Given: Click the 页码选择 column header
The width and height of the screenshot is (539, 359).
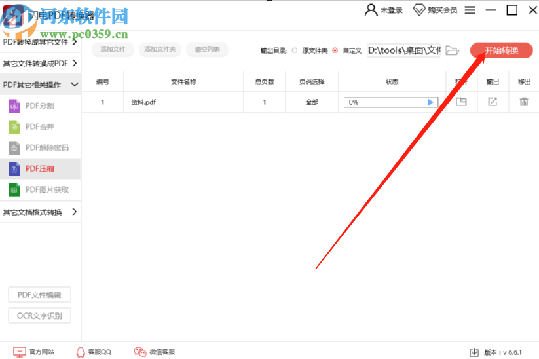Looking at the screenshot, I should [312, 81].
